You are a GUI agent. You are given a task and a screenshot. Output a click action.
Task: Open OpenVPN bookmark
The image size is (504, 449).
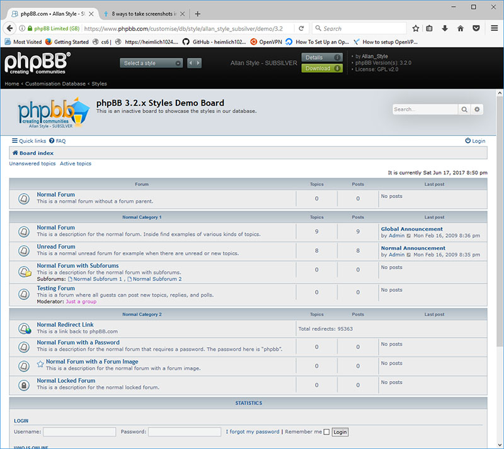tap(266, 42)
